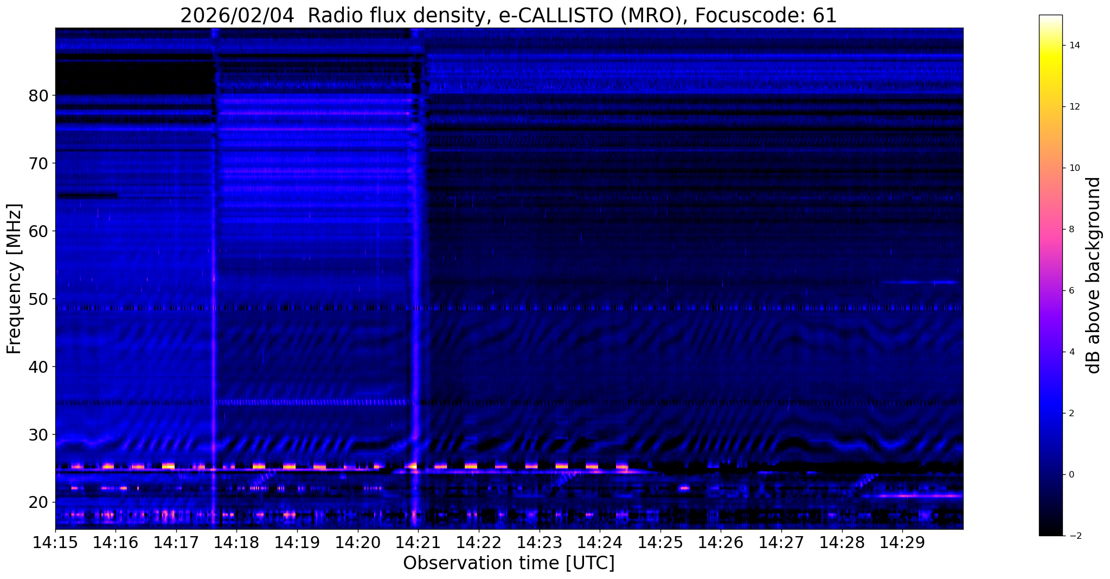Image resolution: width=1110 pixels, height=579 pixels.
Task: Click the 'Frequency [MHz]' y-axis label
Action: pos(15,279)
